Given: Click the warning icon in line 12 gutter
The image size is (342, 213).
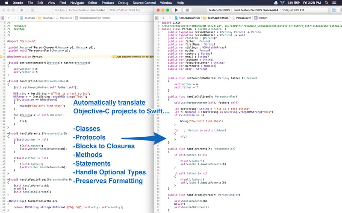Looking at the screenshot, I should pos(1,57).
